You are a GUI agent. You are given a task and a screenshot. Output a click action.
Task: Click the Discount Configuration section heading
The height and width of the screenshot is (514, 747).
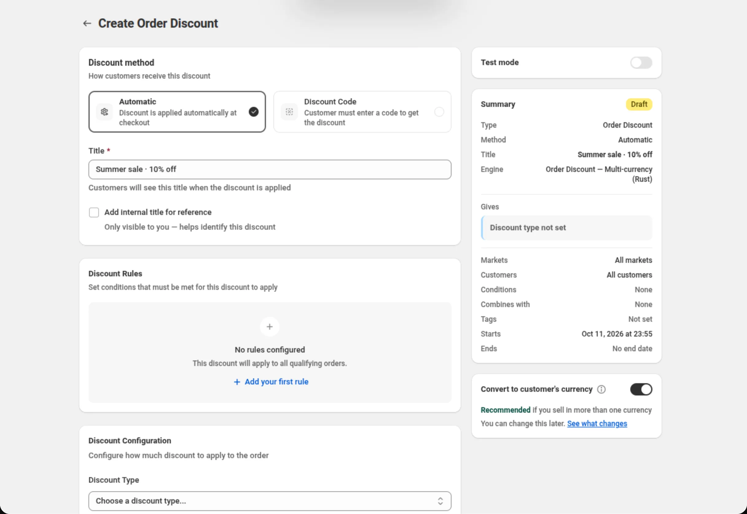(130, 441)
